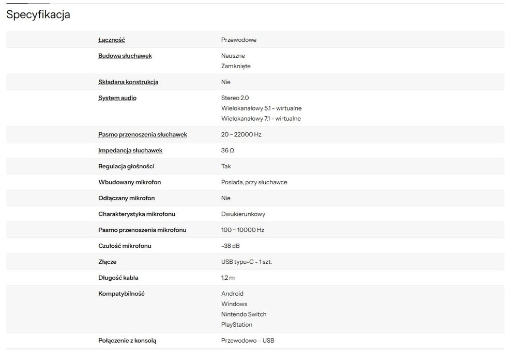
Task: Click the Charakterystyka mikrofonu label
Action: click(x=135, y=214)
